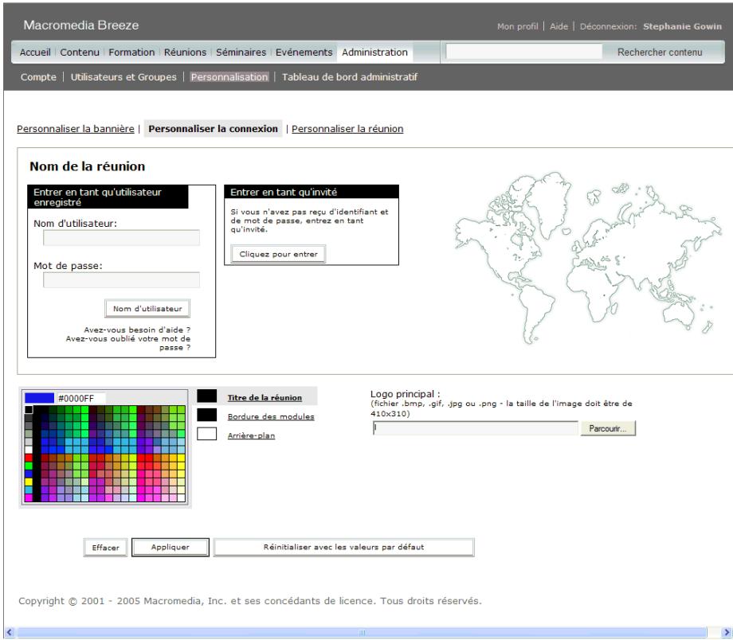This screenshot has height=640, width=733.
Task: Go to the Réunions tab
Action: 185,53
